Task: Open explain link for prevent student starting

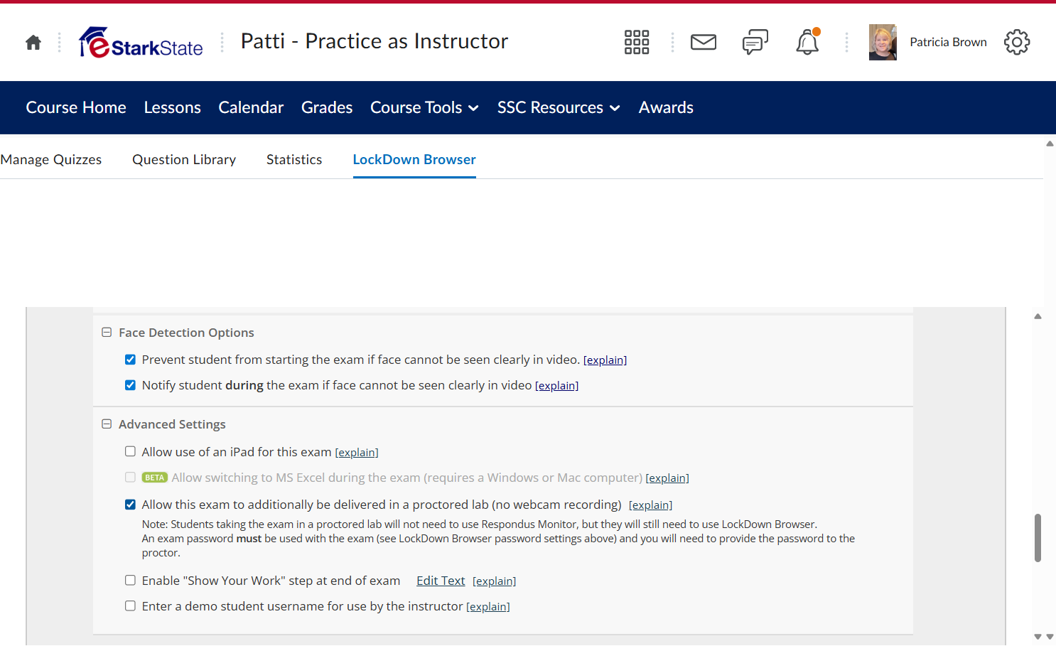Action: tap(605, 360)
